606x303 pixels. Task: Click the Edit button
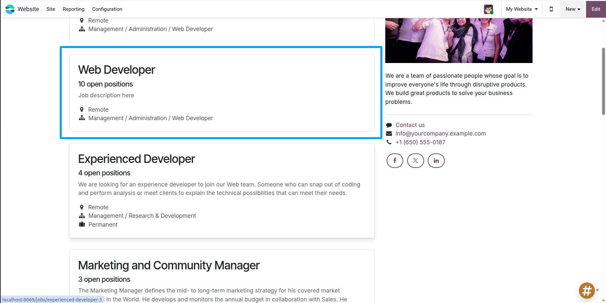click(596, 9)
